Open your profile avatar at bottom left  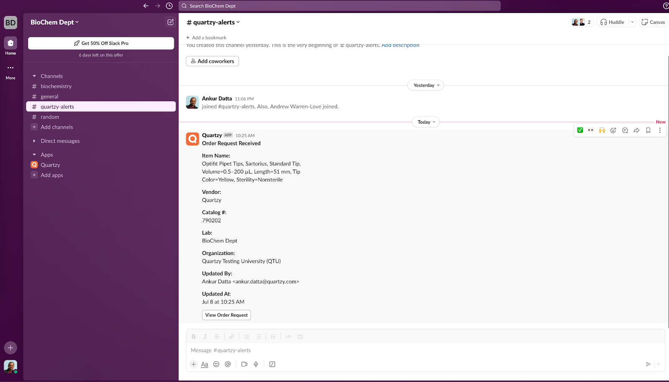(x=10, y=367)
